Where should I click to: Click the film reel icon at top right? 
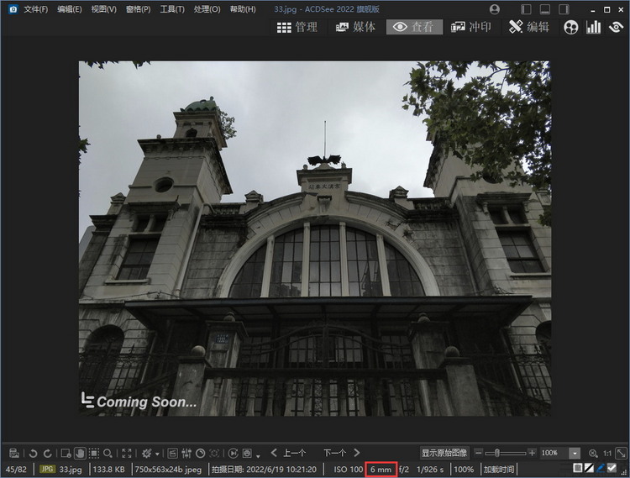pyautogui.click(x=571, y=27)
